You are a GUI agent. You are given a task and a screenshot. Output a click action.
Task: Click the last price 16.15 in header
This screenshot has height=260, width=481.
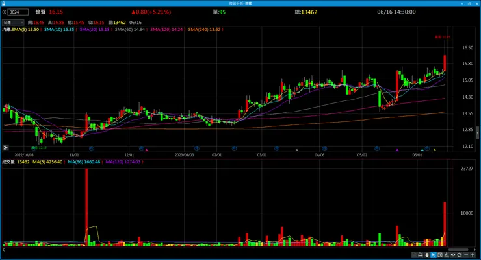point(56,12)
